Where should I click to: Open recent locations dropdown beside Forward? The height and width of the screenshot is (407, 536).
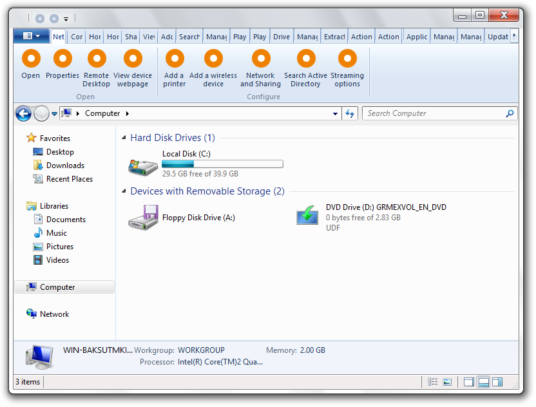point(54,114)
